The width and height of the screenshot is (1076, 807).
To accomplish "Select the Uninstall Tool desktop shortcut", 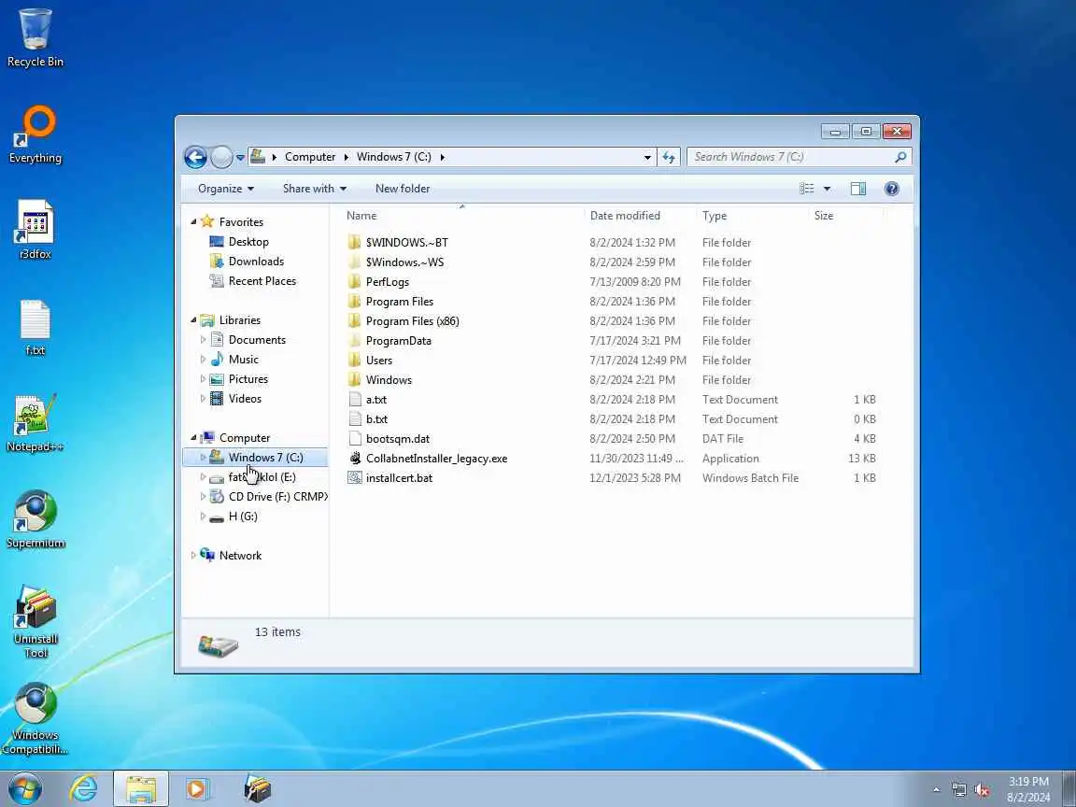I will [x=35, y=621].
